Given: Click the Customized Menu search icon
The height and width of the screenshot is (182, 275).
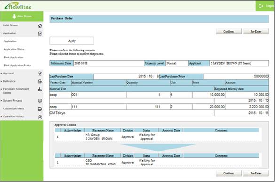Looking at the screenshot, I should pos(40,109).
